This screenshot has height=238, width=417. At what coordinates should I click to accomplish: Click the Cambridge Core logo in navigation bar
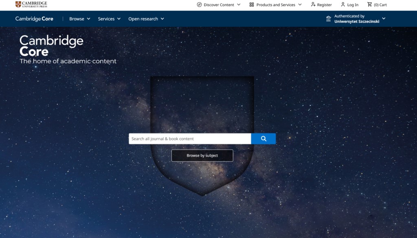click(34, 19)
